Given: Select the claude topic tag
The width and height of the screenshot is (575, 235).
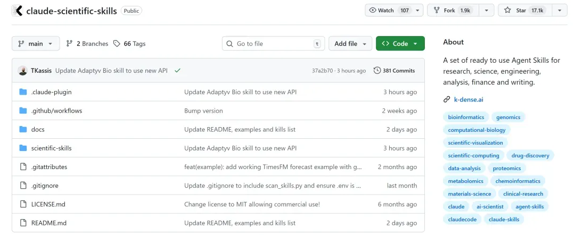Looking at the screenshot, I should (456, 206).
